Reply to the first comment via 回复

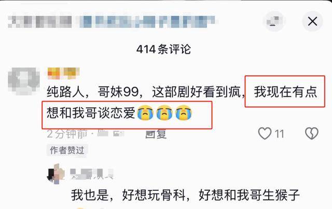156,134
